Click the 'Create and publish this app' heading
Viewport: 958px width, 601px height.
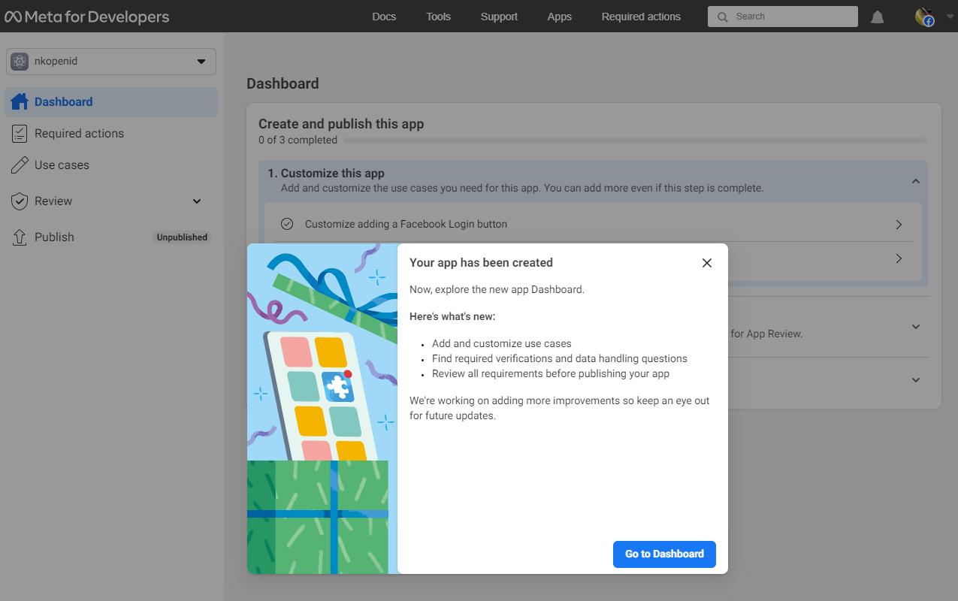coord(341,124)
